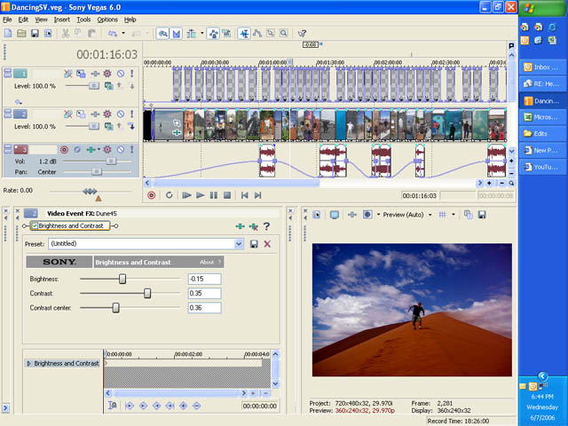
Task: Expand the Brightness and Contrast keyframe row
Action: tap(29, 363)
